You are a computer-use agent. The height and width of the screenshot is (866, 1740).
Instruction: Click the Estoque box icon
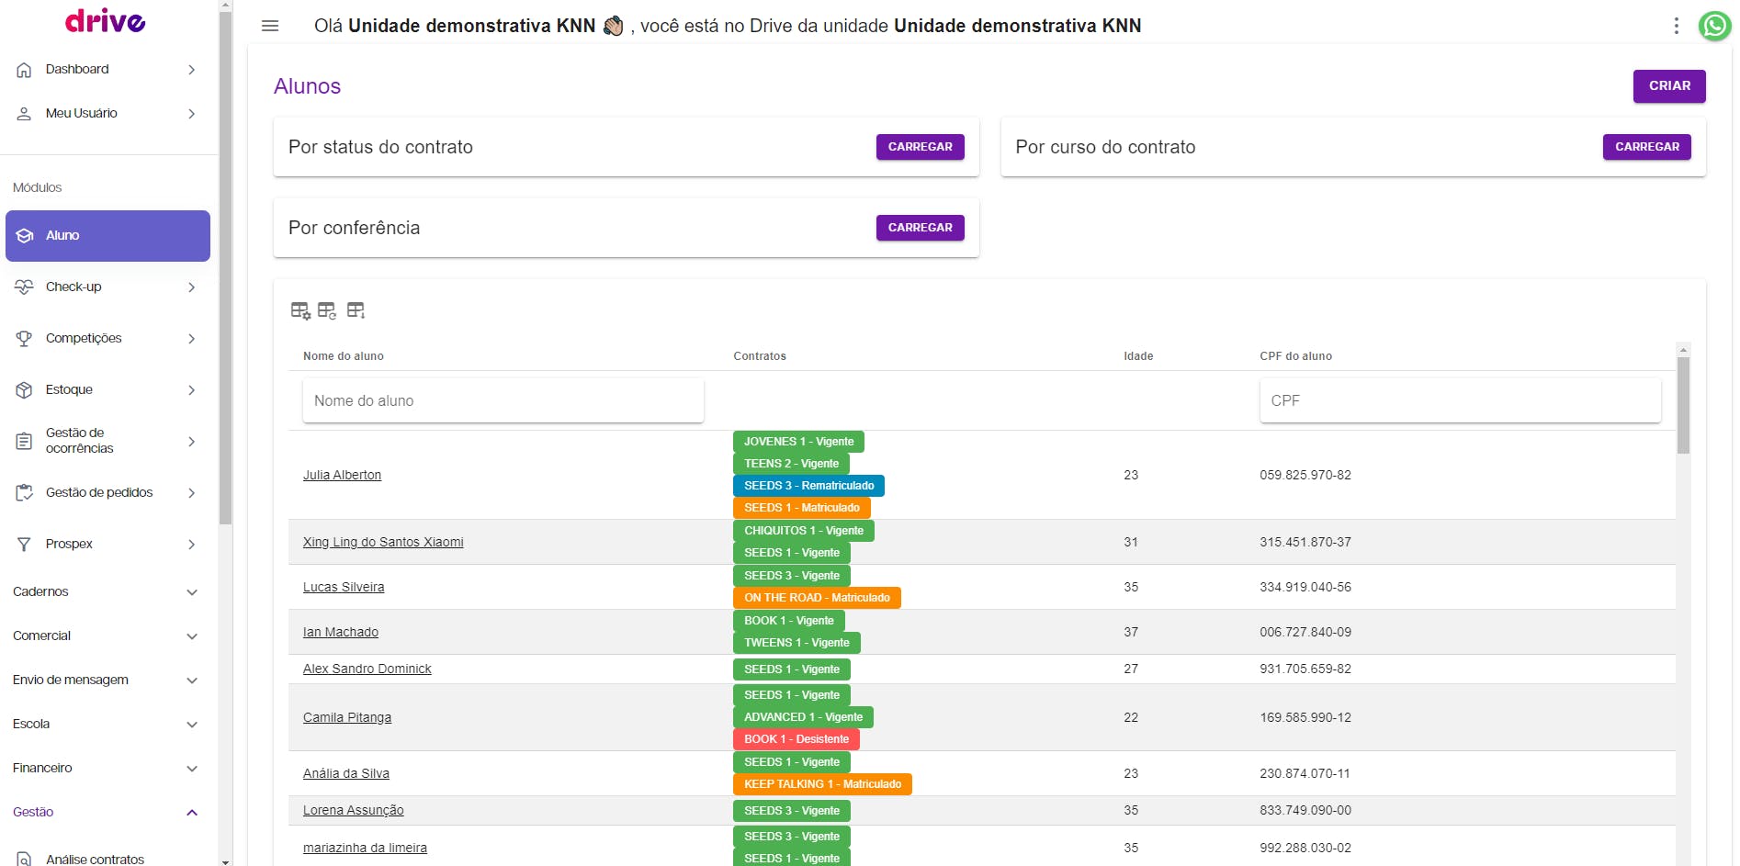[x=25, y=390]
